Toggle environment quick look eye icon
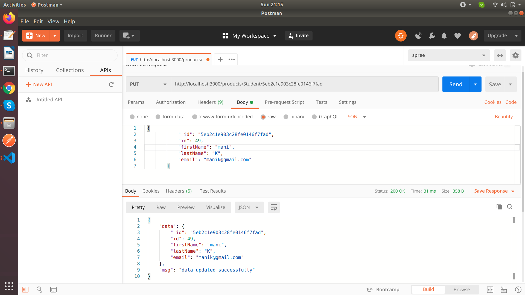Viewport: 525px width, 295px height. coord(500,55)
